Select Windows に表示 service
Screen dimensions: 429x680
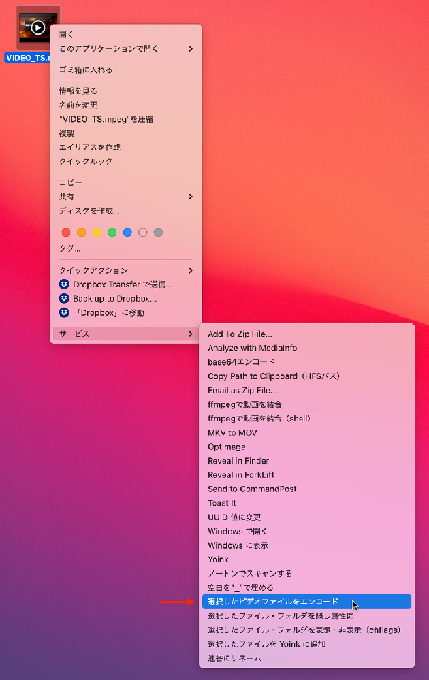(306, 545)
